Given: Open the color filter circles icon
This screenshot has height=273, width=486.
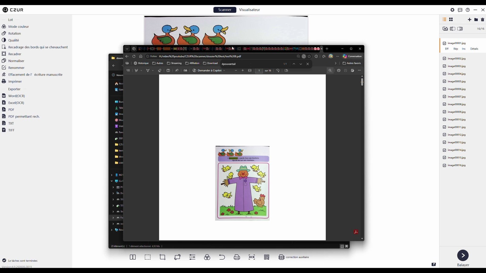Looking at the screenshot, I should point(207,257).
